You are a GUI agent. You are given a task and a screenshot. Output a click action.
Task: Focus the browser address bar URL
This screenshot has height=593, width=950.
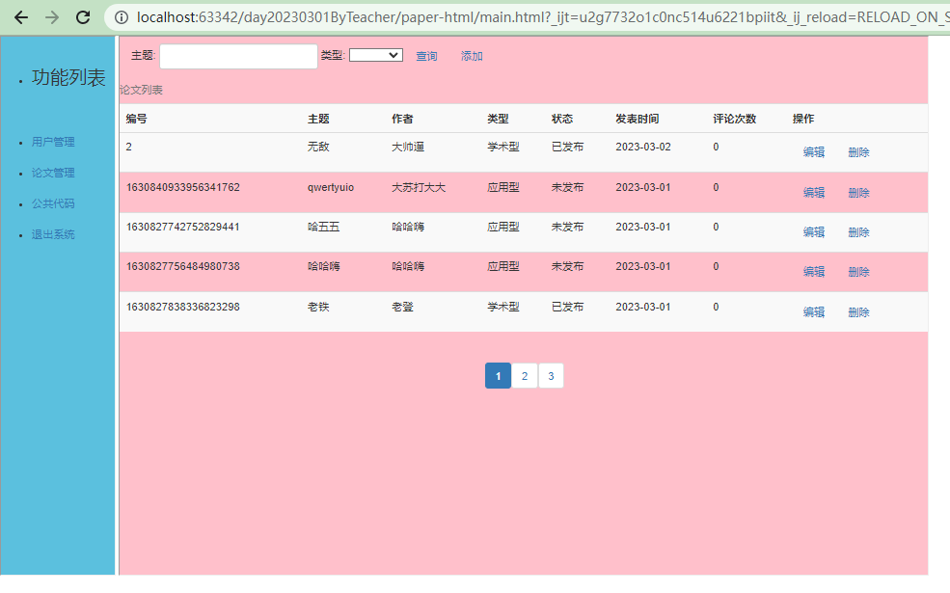click(x=542, y=17)
